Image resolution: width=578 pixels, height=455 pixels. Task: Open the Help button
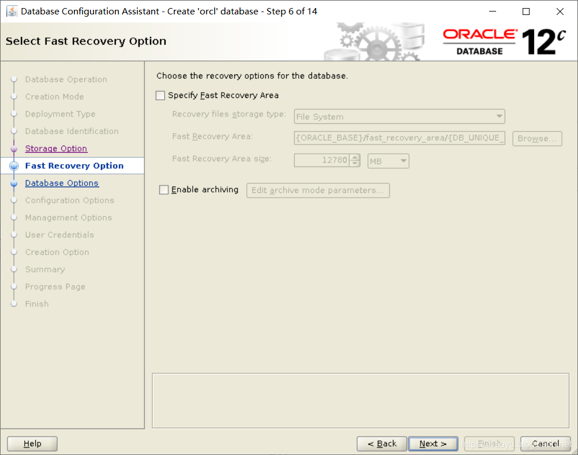pos(32,443)
